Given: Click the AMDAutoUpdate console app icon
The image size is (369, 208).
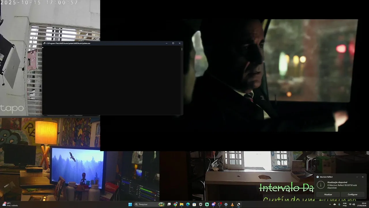Looking at the screenshot, I should pos(44,43).
